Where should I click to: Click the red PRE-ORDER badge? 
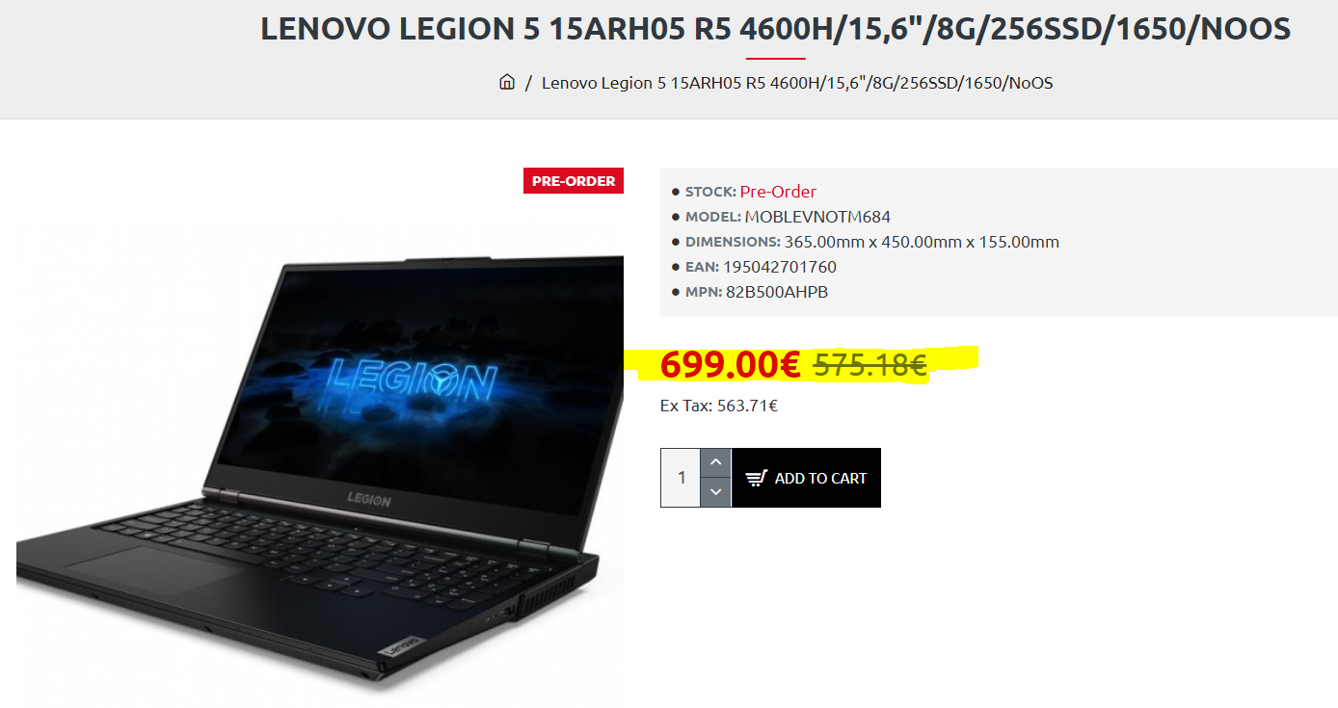tap(574, 180)
